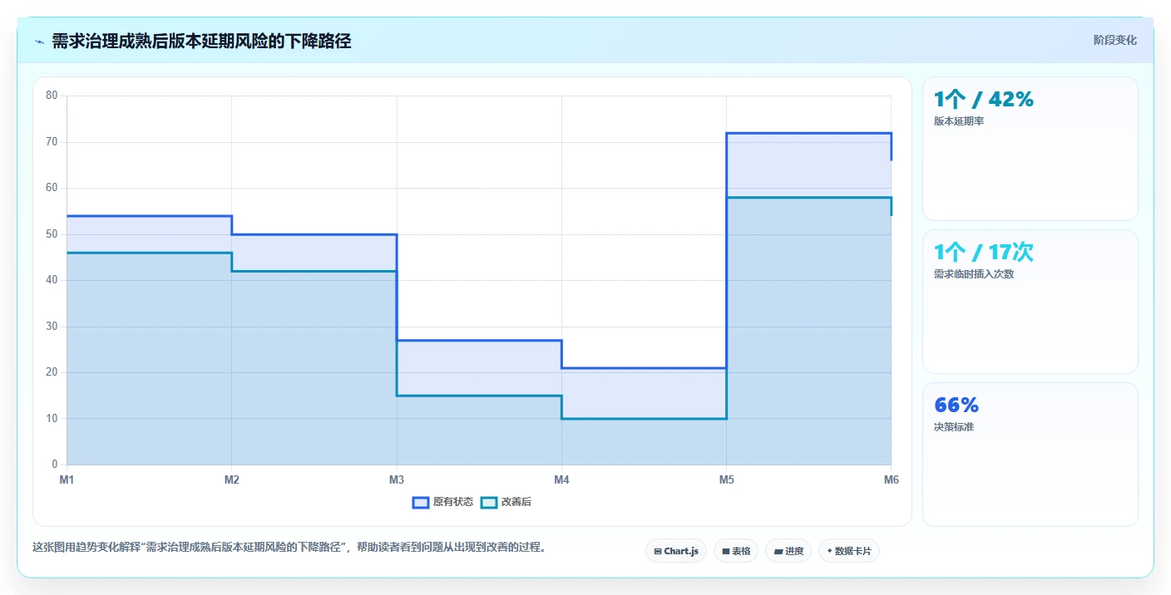
Task: Click the 10 y-axis tick label
Action: point(52,419)
